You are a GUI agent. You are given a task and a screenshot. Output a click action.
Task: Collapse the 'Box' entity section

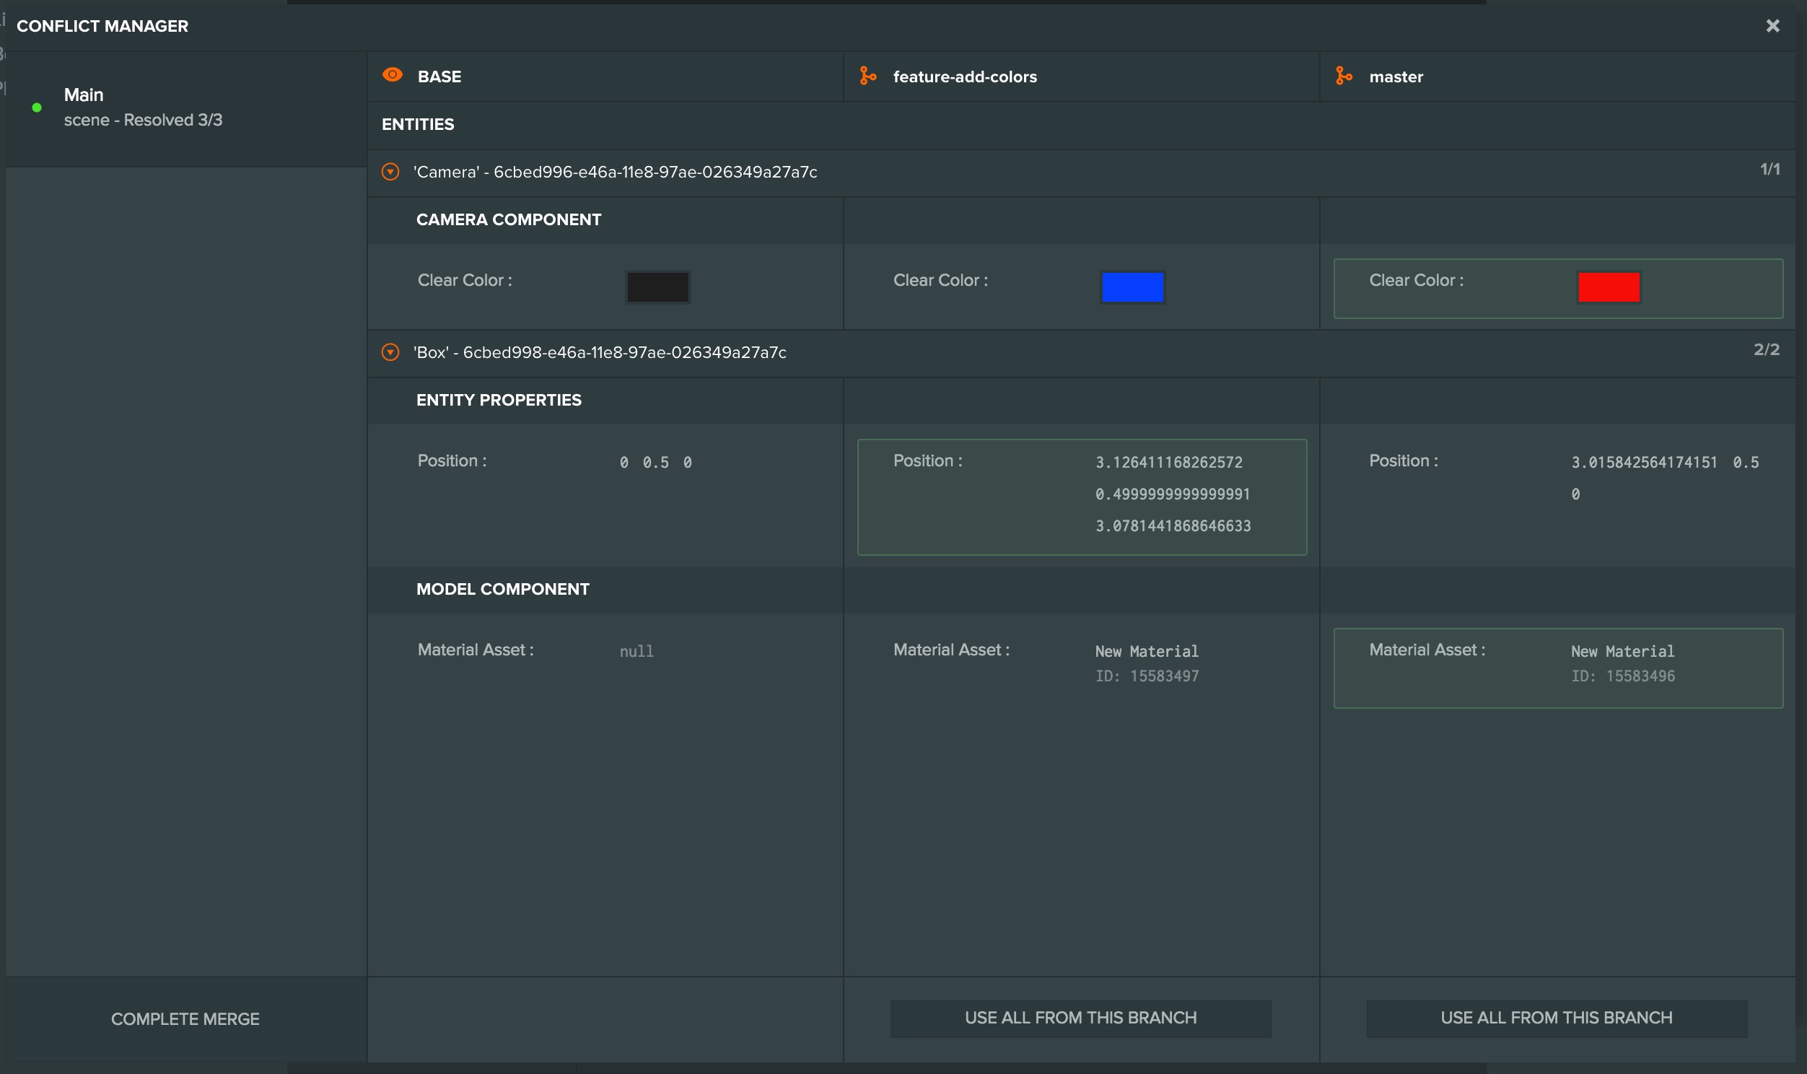click(390, 352)
